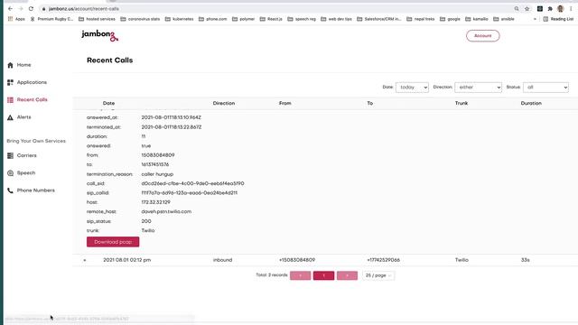
Task: Go to the previous page of records
Action: 300,275
